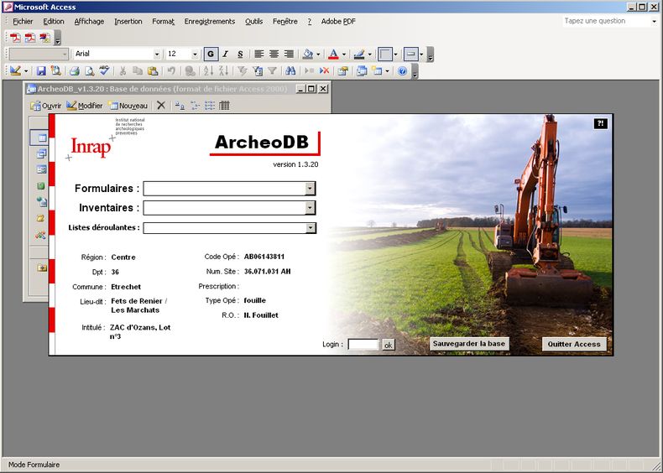Open the Fichier menu
This screenshot has width=663, height=473.
23,21
